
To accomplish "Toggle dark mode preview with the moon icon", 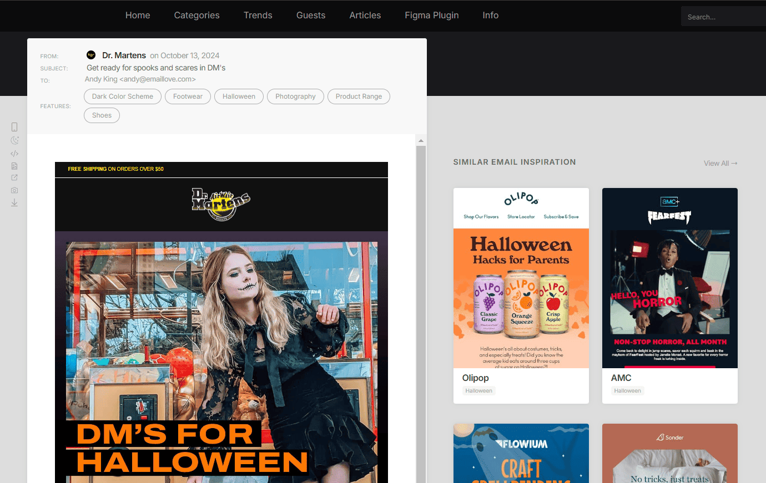I will coord(14,140).
